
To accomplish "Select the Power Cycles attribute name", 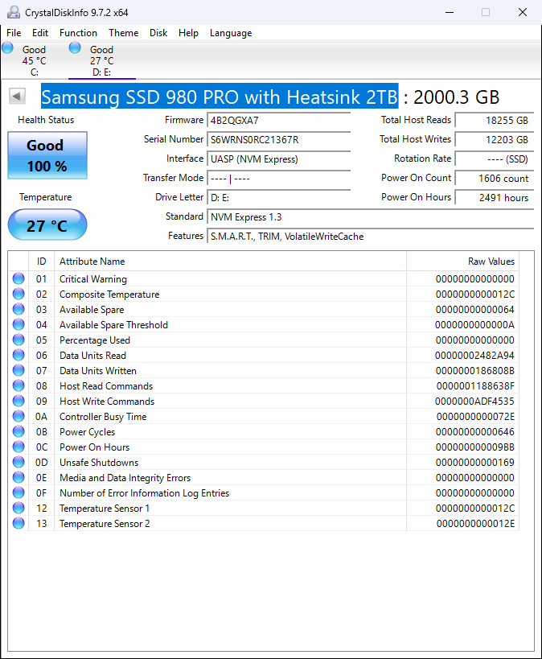I will (x=87, y=432).
